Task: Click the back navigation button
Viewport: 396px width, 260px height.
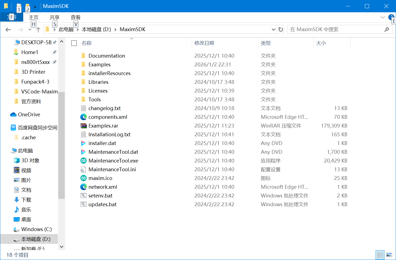Action: [x=8, y=29]
